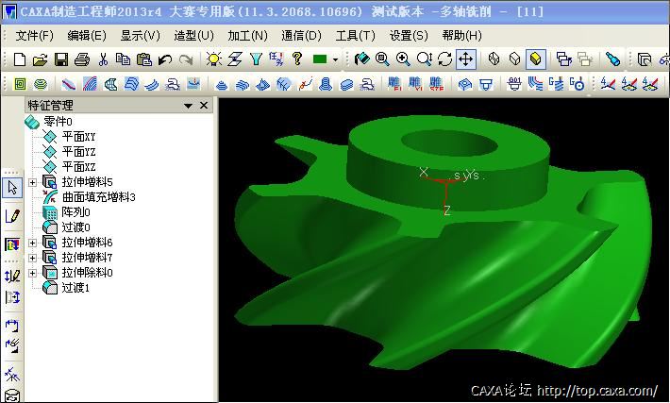Click the blue stacked-cone contour machining icon
Image resolution: width=670 pixels, height=403 pixels.
click(x=221, y=84)
